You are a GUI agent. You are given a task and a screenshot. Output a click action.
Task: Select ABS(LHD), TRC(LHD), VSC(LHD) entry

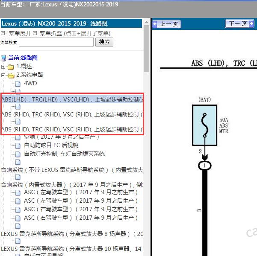(72, 99)
